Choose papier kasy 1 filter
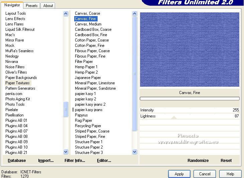The width and height of the screenshot is (244, 178). (x=85, y=94)
